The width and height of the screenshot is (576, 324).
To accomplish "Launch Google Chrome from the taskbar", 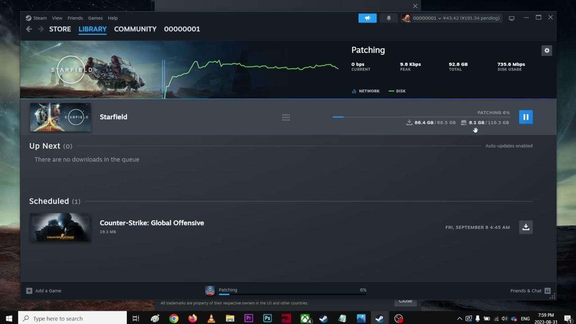I will (x=174, y=319).
